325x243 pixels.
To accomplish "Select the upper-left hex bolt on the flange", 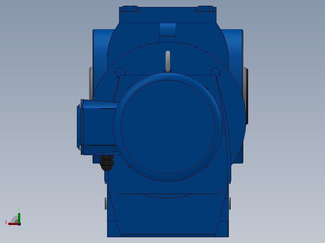I will (120, 72).
